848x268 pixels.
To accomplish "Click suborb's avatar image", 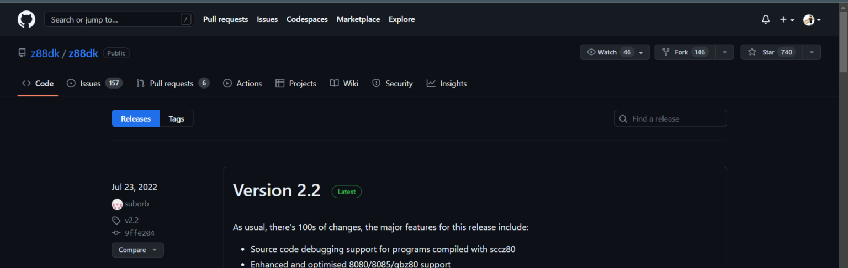I will coord(117,204).
